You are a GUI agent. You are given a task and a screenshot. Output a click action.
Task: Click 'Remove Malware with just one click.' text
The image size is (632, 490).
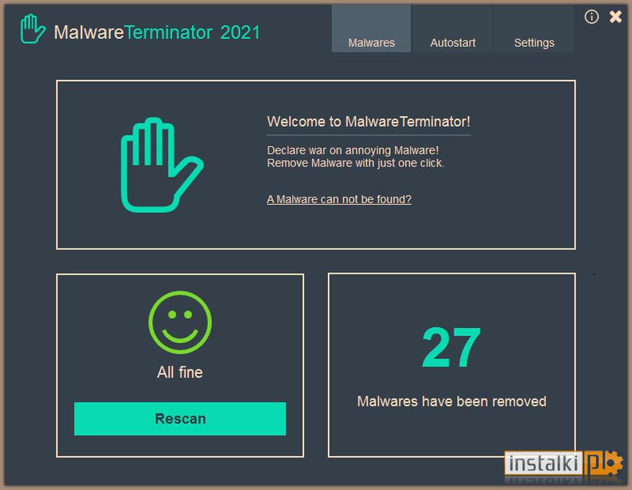tap(355, 163)
